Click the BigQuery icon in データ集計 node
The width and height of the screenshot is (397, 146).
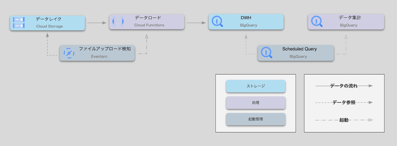coord(316,22)
